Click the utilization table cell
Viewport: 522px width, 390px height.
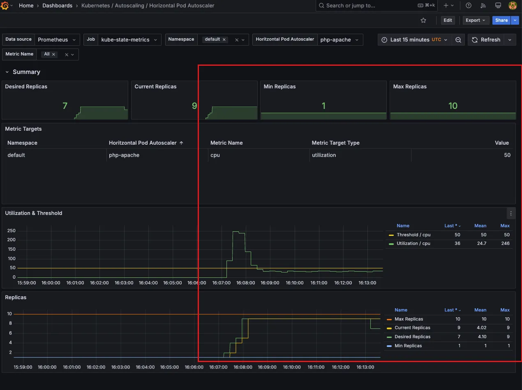(x=360, y=155)
